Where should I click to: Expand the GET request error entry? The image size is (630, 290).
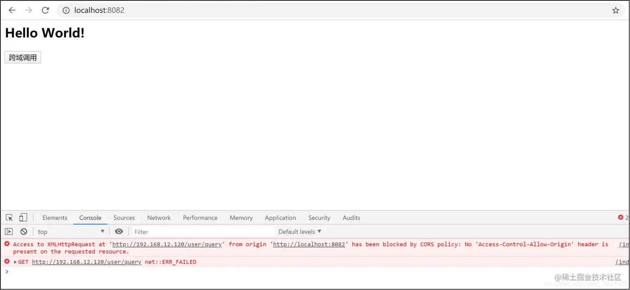coord(15,262)
